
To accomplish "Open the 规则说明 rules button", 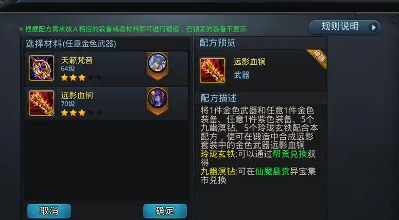I will click(x=344, y=27).
